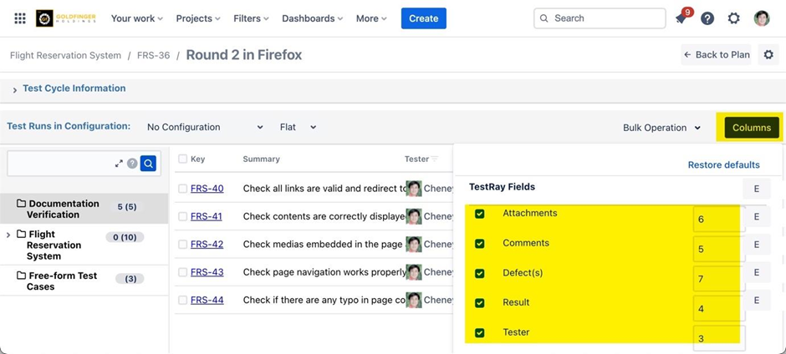Open test cycle settings gear beside Back to Plan
This screenshot has width=786, height=354.
tap(768, 55)
